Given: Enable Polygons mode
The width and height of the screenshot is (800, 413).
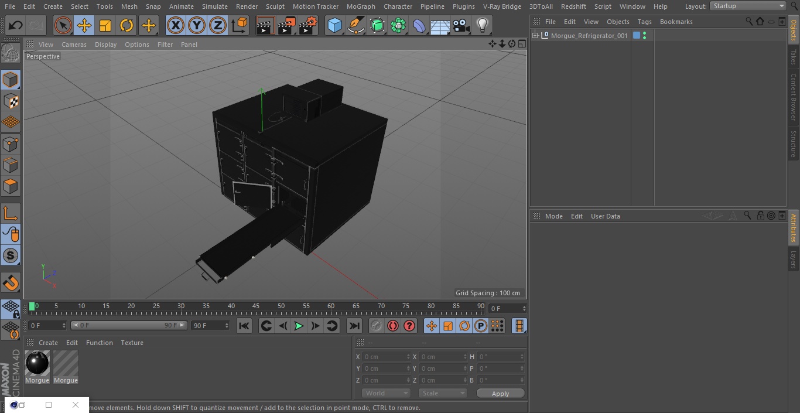Looking at the screenshot, I should (11, 187).
